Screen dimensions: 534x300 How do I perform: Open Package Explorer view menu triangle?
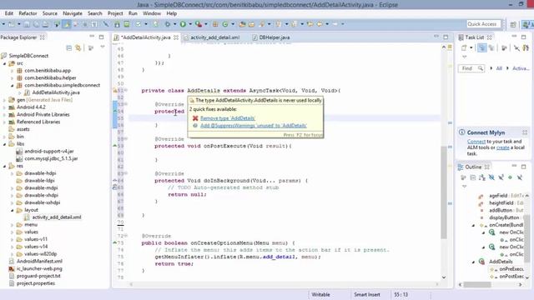coord(102,47)
